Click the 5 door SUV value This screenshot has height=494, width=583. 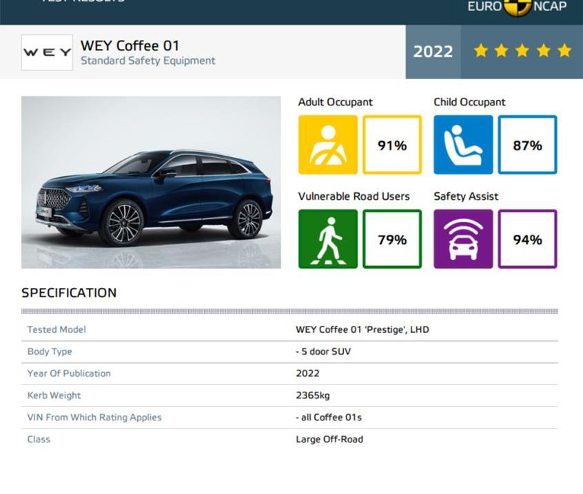323,351
